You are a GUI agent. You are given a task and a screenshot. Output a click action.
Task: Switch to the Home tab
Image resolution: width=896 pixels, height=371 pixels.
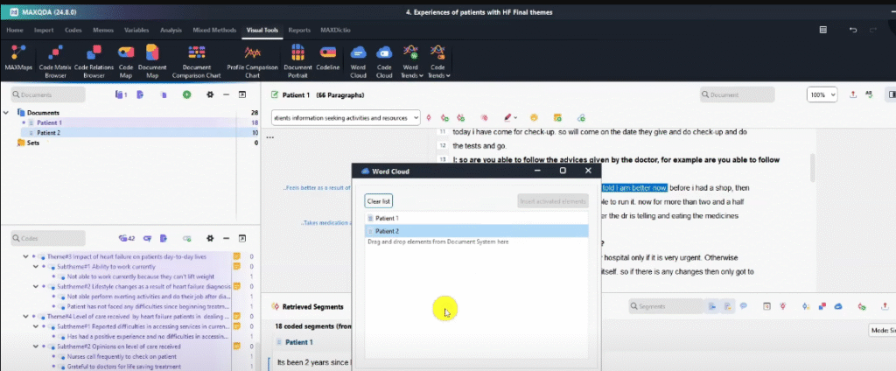(15, 31)
